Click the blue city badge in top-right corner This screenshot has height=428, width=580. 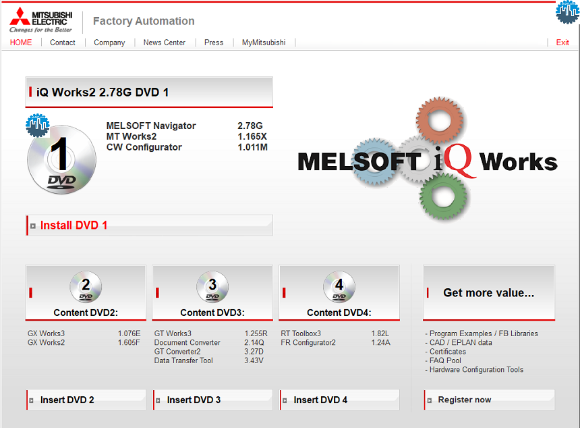568,11
